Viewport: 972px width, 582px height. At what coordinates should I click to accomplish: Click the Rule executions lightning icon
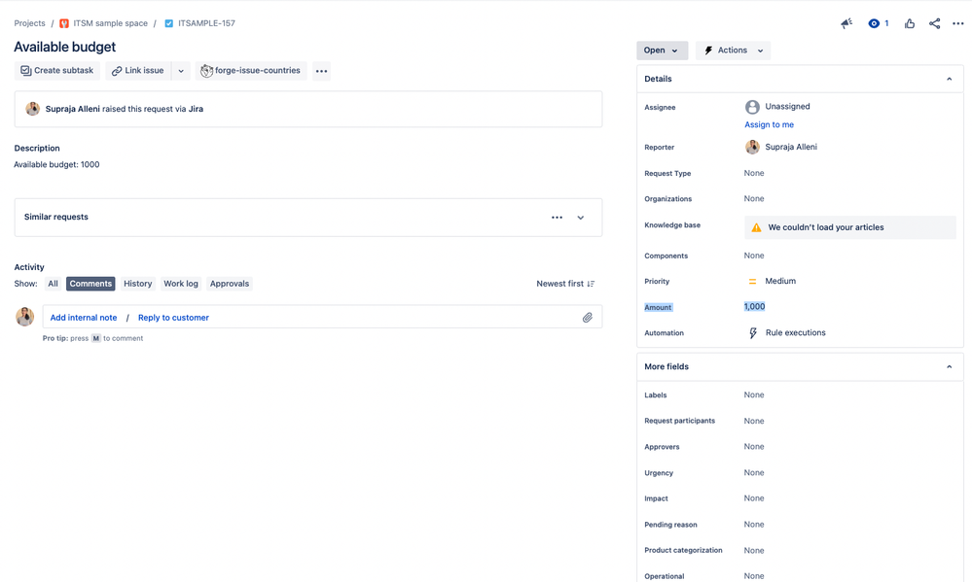(x=752, y=333)
